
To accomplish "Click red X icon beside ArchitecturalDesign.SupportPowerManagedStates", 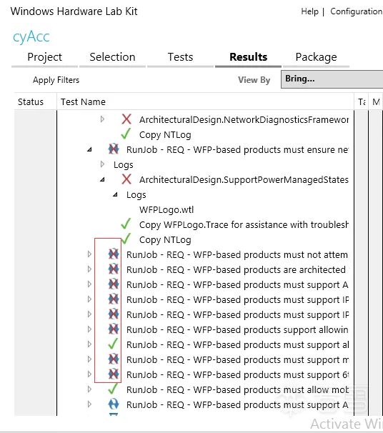I will [126, 179].
